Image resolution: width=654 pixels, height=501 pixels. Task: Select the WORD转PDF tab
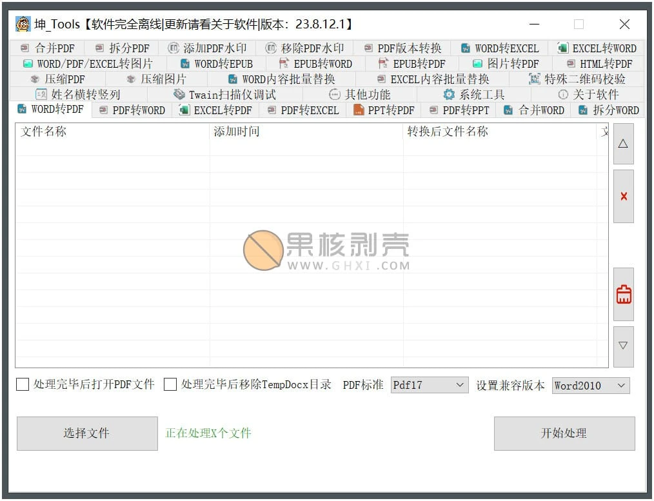(x=50, y=109)
